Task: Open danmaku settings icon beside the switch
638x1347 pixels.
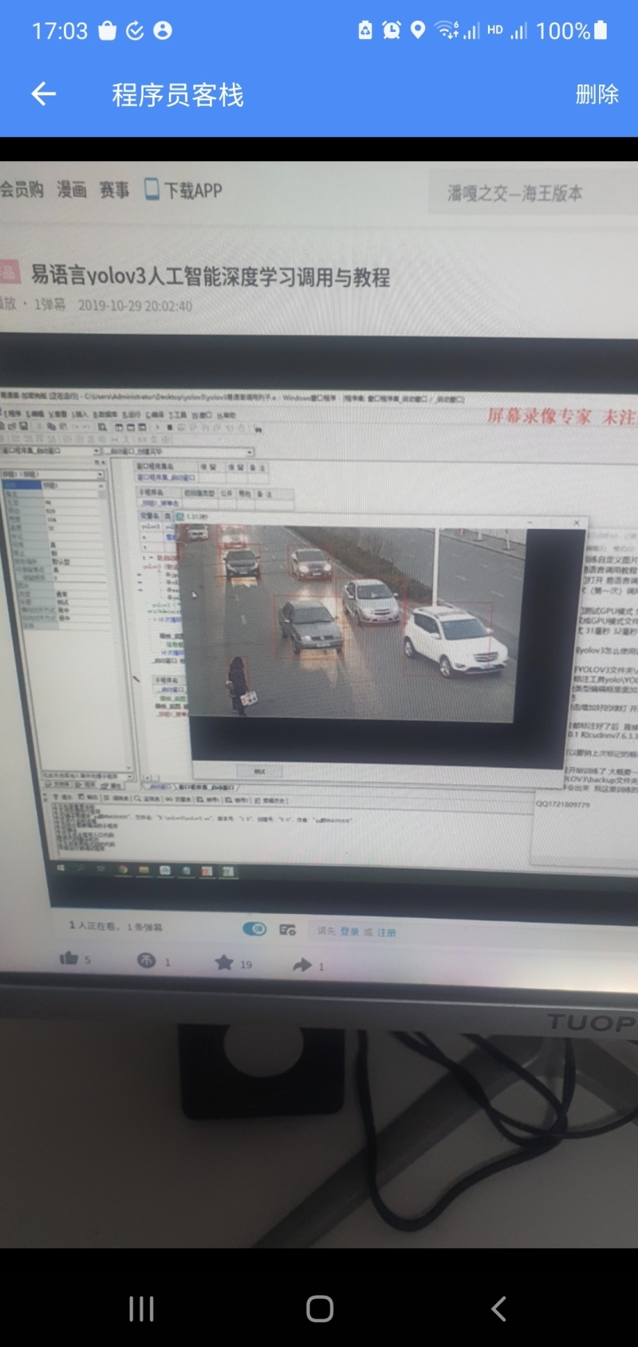Action: [287, 929]
